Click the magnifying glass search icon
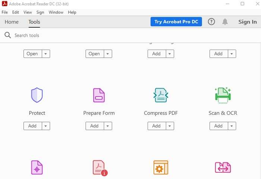The height and width of the screenshot is (179, 261). (x=8, y=35)
